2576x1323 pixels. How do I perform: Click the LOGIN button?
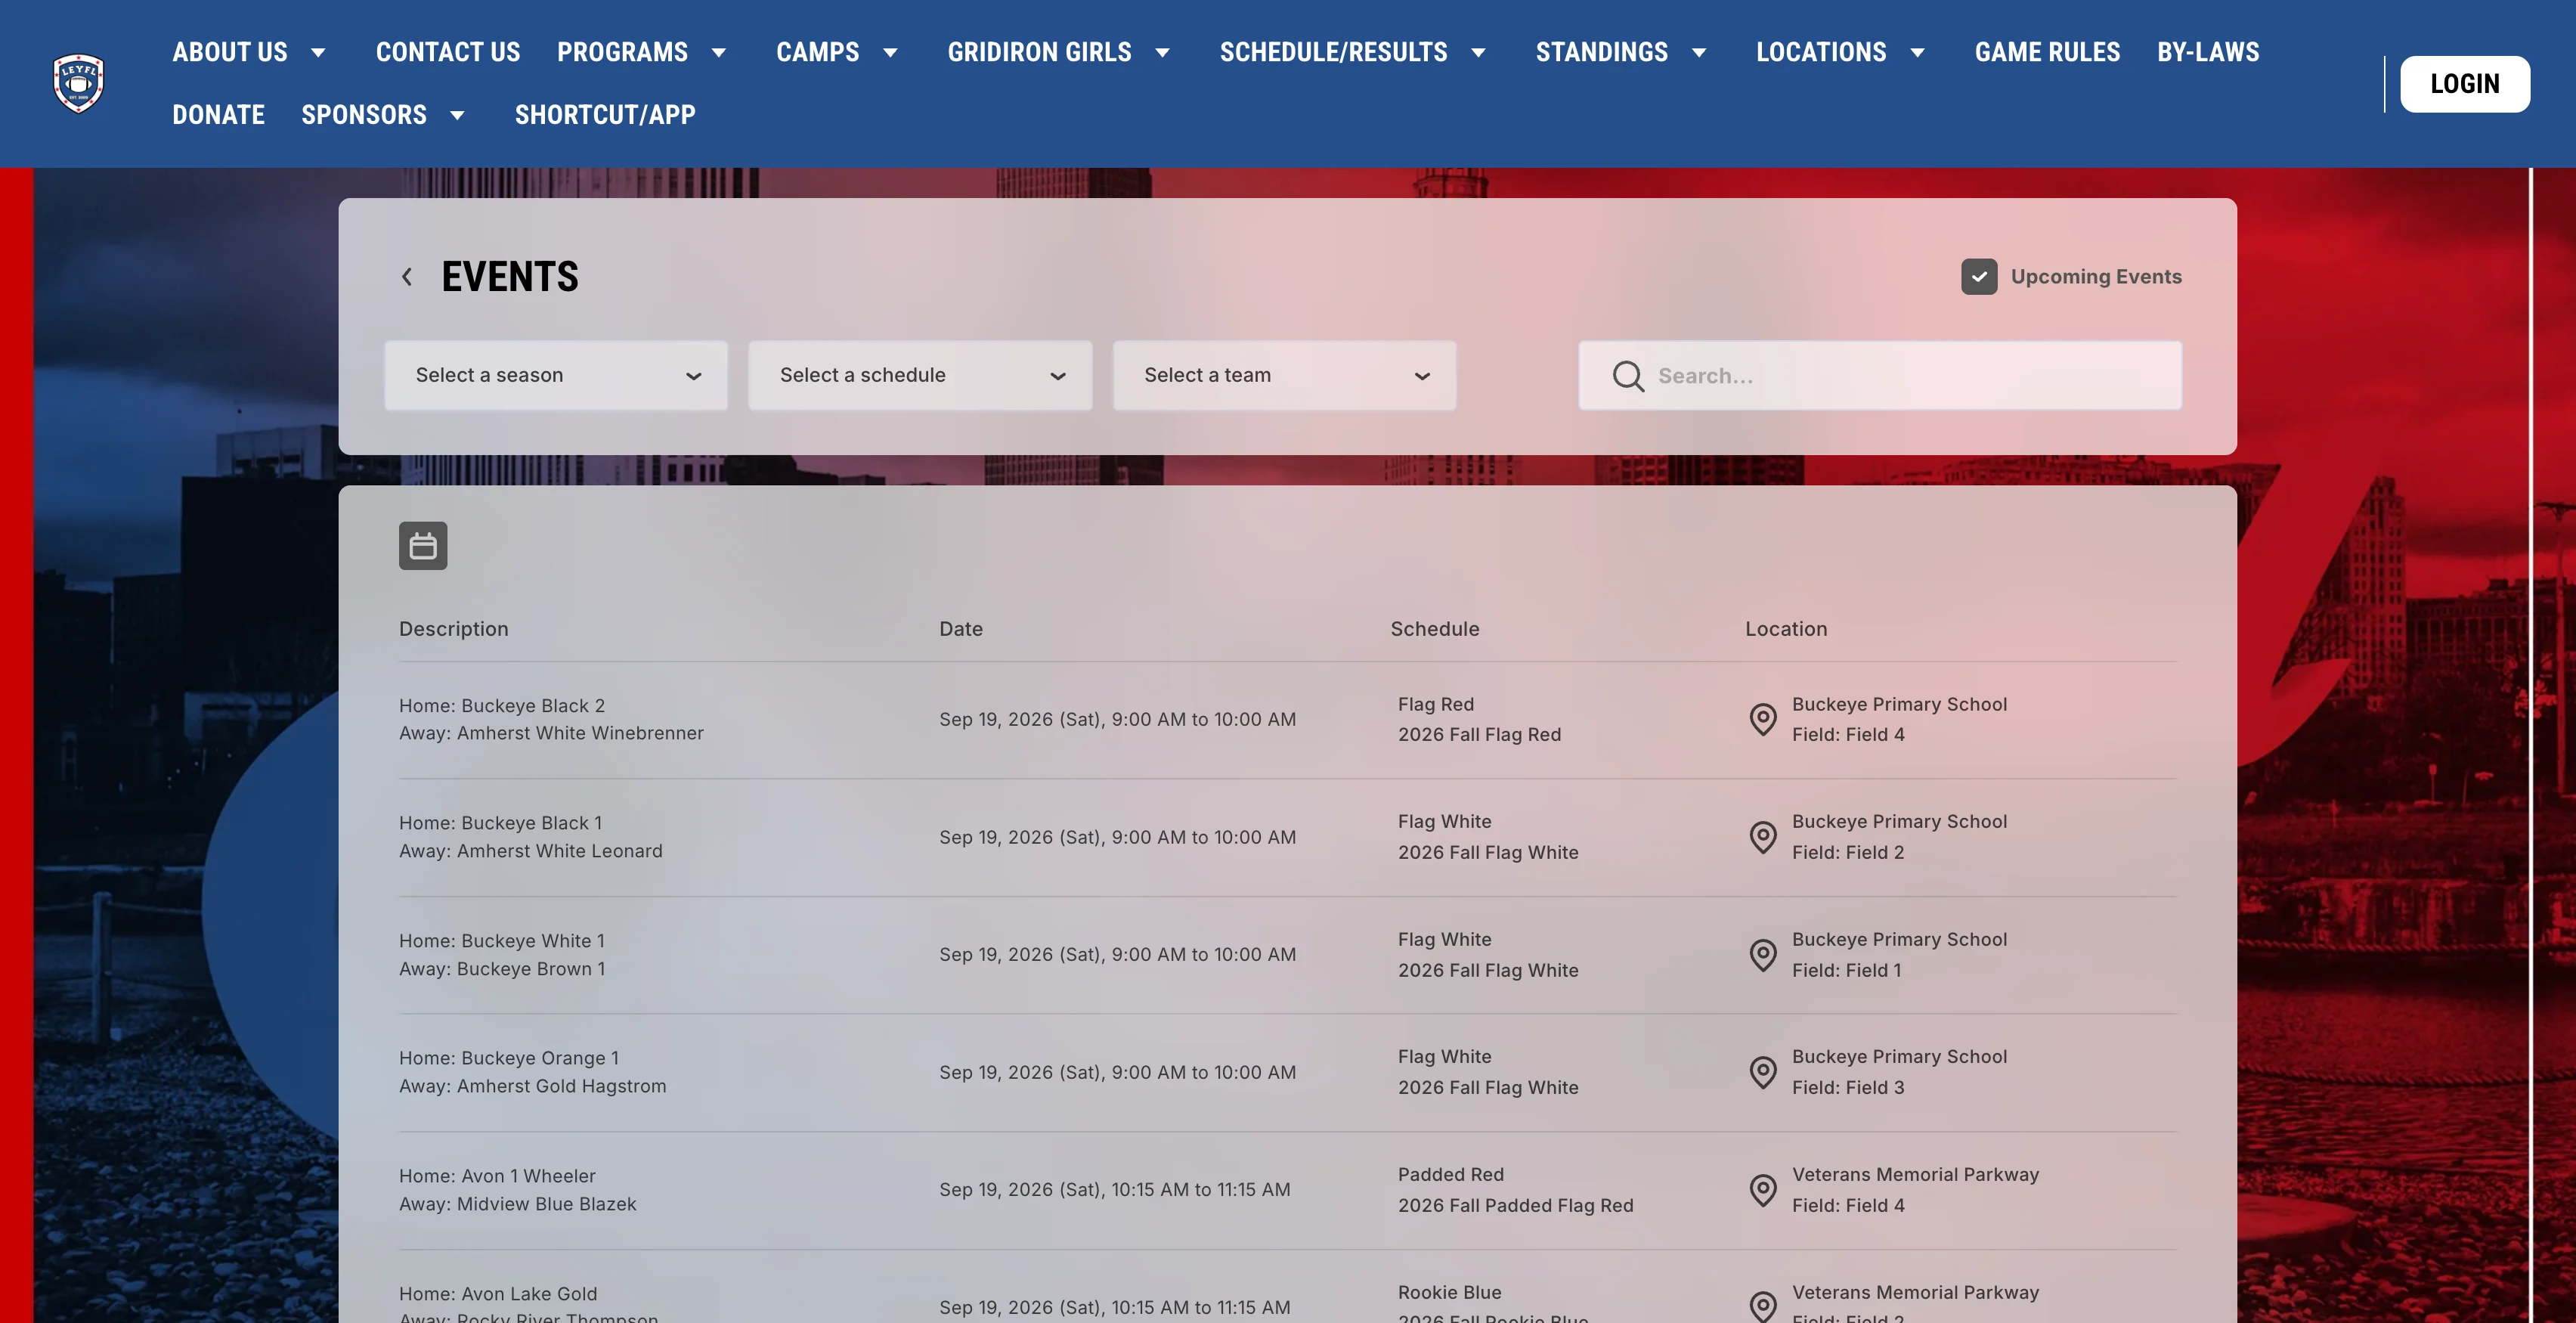[2465, 84]
